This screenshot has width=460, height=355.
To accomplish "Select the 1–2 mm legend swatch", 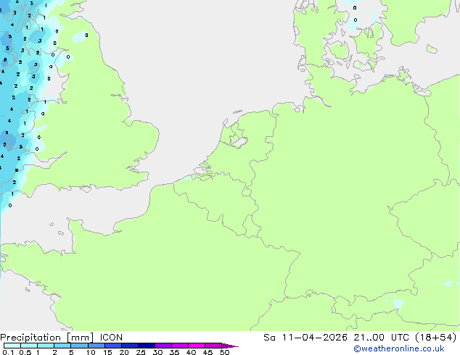I will tap(46, 346).
